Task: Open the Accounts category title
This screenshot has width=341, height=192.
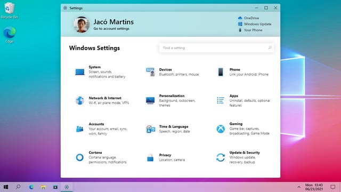Action: coord(96,124)
